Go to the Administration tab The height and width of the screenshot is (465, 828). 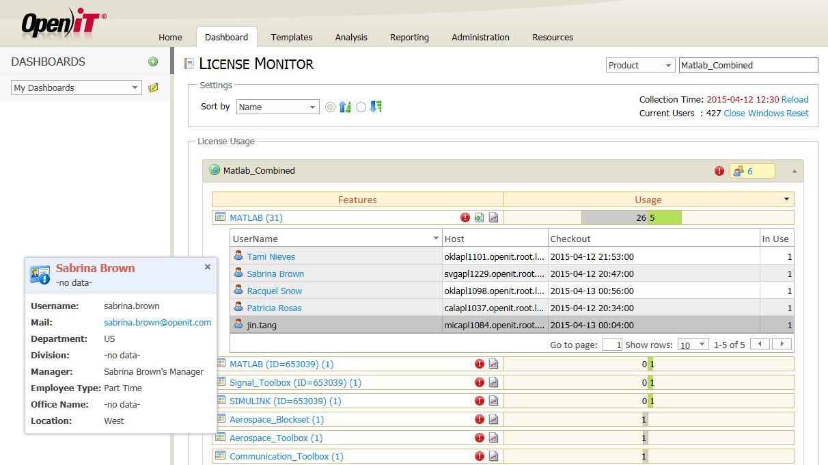pos(481,37)
